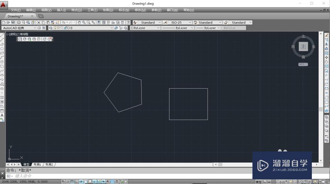330x184 pixels.
Task: Click the Copy icon
Action: 43,22
